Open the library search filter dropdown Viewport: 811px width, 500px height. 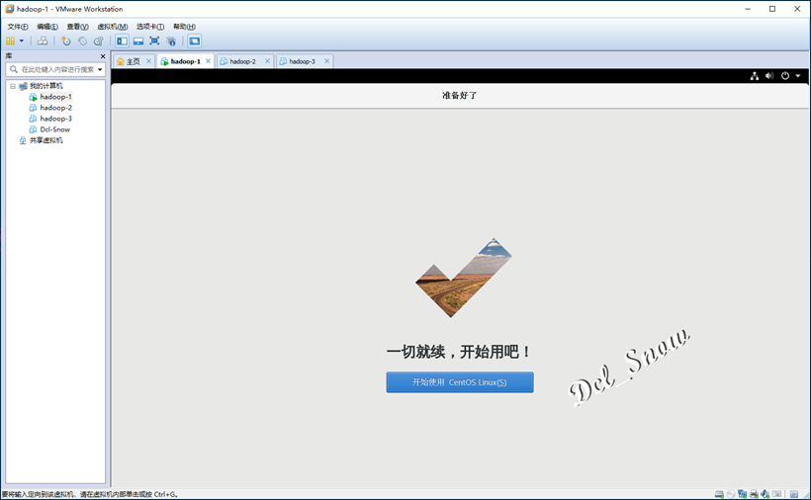(100, 69)
